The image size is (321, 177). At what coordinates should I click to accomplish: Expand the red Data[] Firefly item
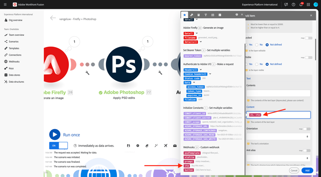pyautogui.click(x=197, y=33)
